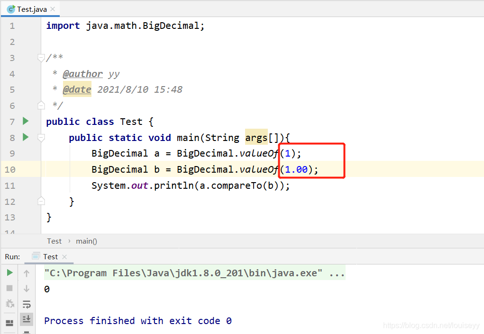Click the Restore Layout icon in the Run toolbar
The image size is (484, 334).
point(9,323)
